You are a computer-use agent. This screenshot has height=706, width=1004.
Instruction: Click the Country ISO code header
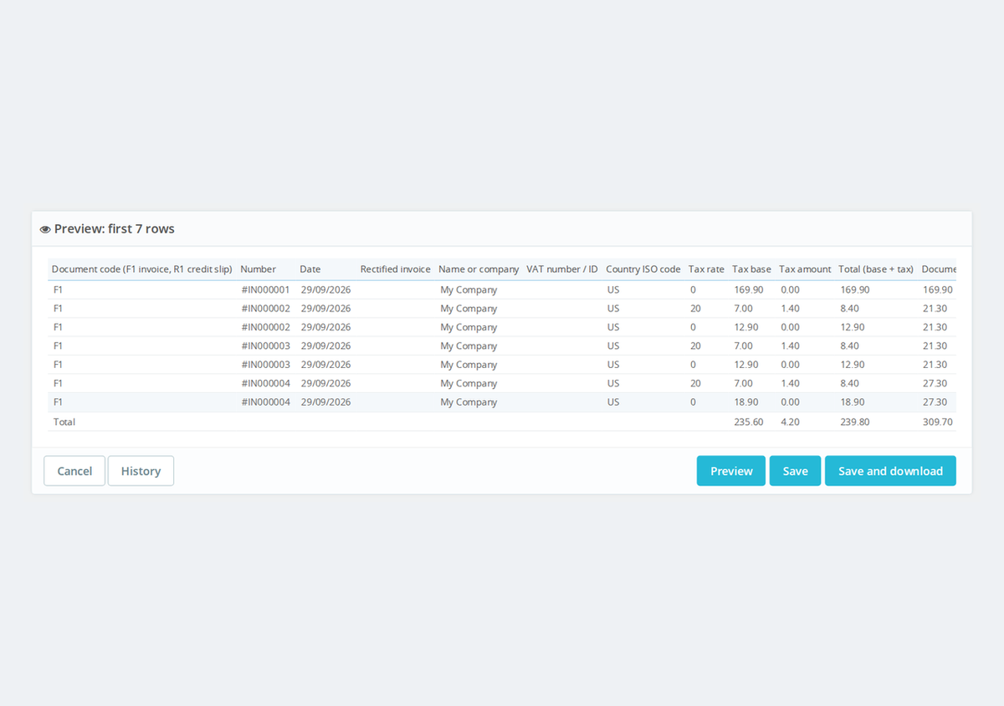643,269
